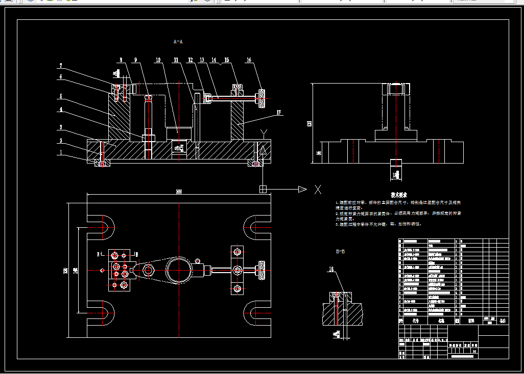Click the 代号 column header in parts list
524x374 pixels.
tap(415, 321)
